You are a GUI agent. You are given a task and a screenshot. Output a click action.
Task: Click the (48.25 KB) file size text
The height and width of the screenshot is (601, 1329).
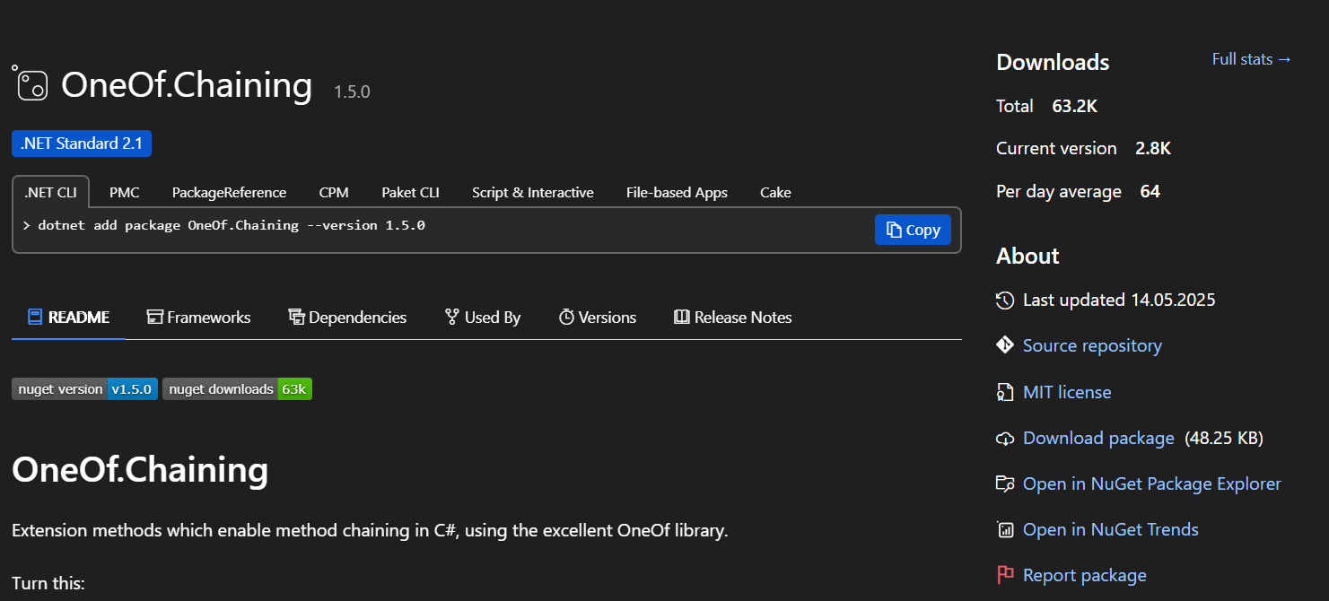point(1224,438)
